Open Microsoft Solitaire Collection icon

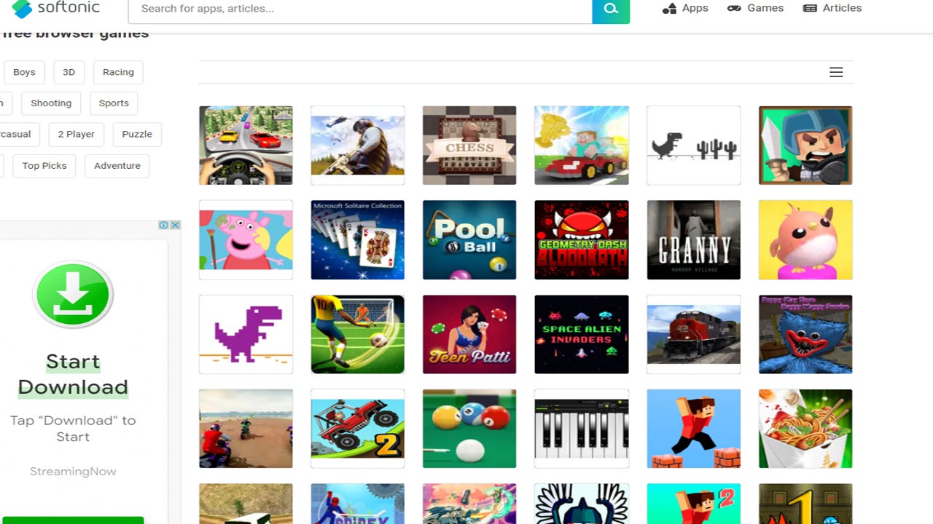[357, 240]
